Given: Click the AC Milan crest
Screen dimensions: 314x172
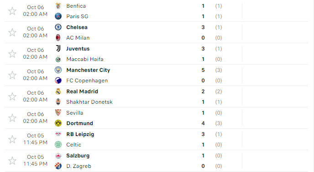Looking at the screenshot, I should pos(58,38).
